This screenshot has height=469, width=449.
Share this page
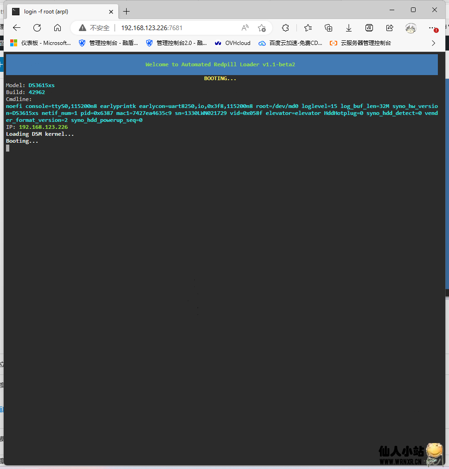[x=390, y=28]
